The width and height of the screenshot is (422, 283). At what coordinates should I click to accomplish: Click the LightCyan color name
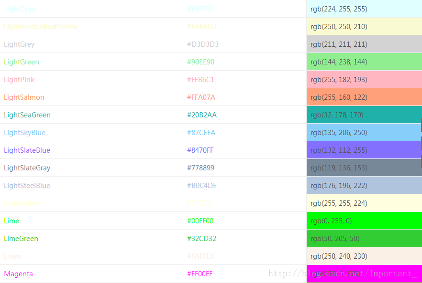pos(20,9)
